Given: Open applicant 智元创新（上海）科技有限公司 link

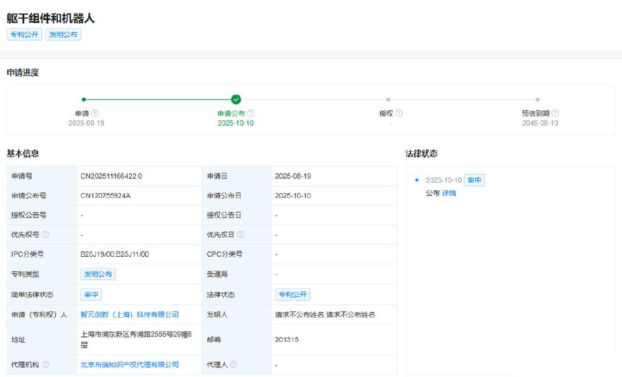Looking at the screenshot, I should 129,314.
